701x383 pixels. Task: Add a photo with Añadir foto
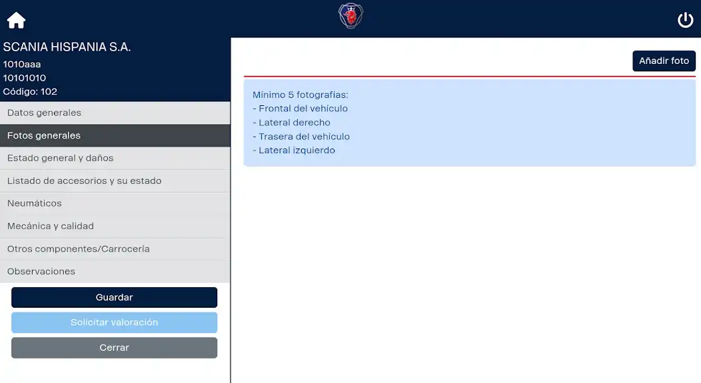point(664,61)
